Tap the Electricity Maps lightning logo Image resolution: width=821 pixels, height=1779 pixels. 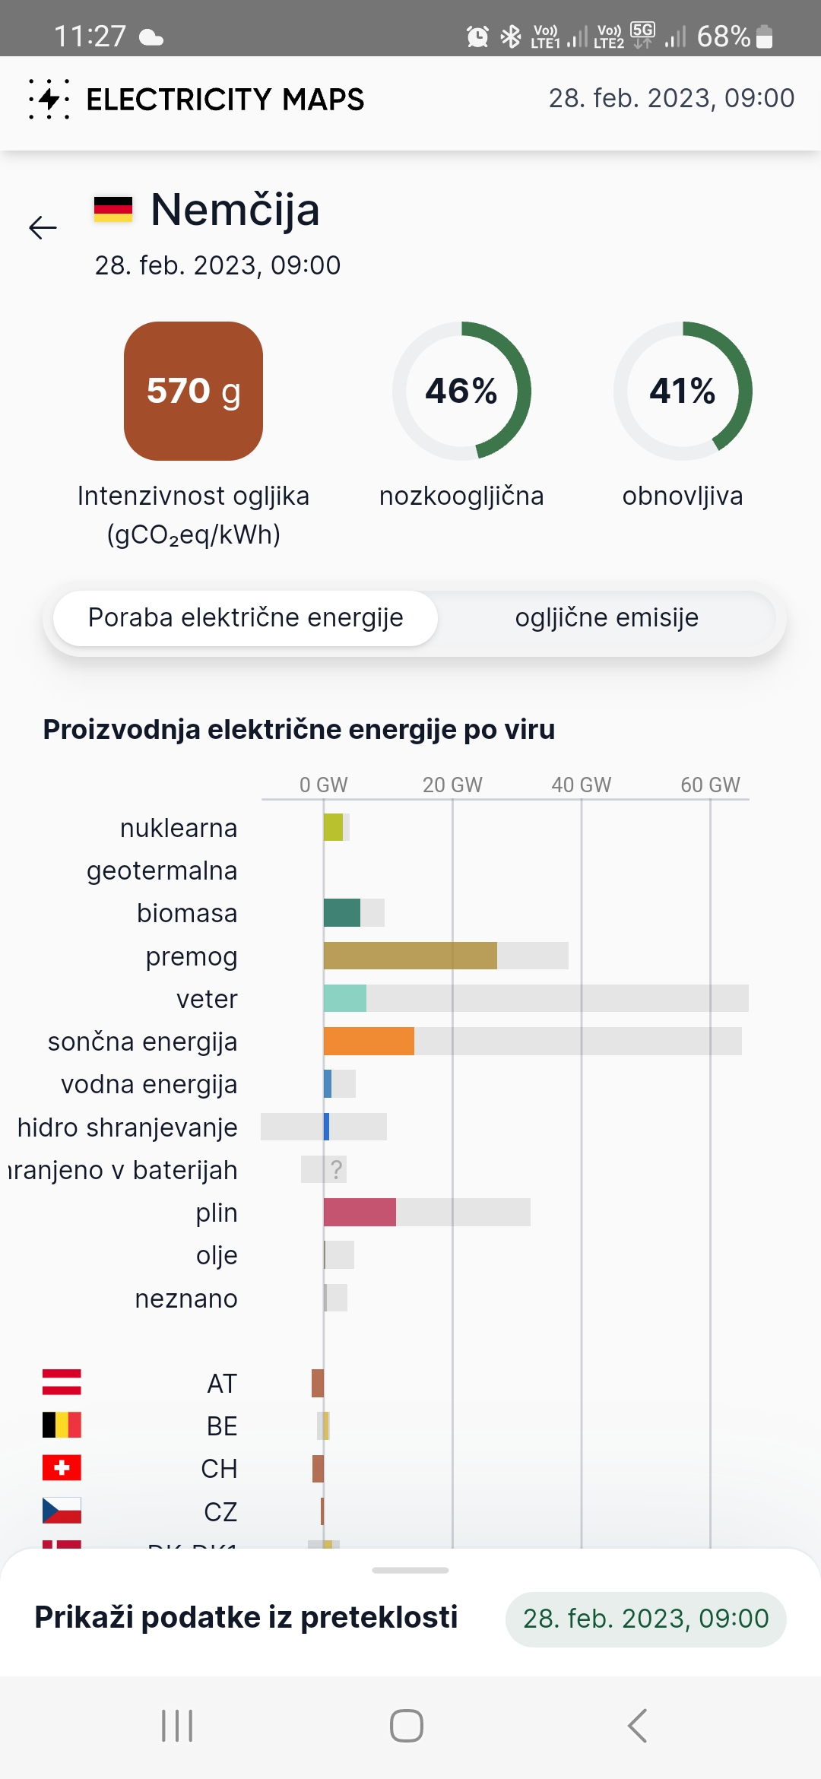coord(49,99)
